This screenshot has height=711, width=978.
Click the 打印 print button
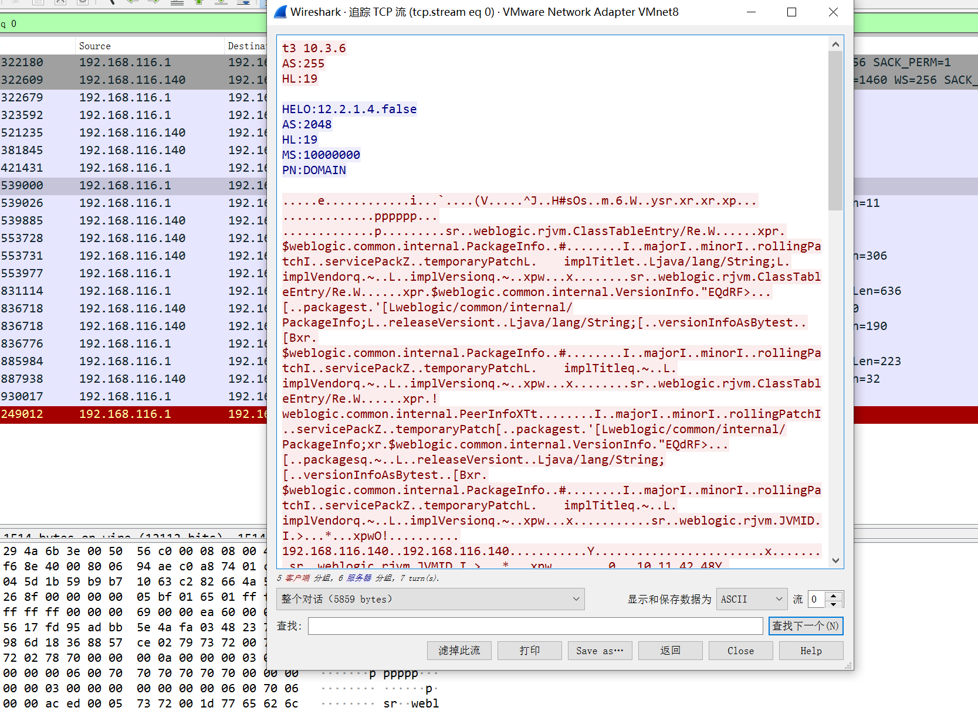tap(530, 651)
